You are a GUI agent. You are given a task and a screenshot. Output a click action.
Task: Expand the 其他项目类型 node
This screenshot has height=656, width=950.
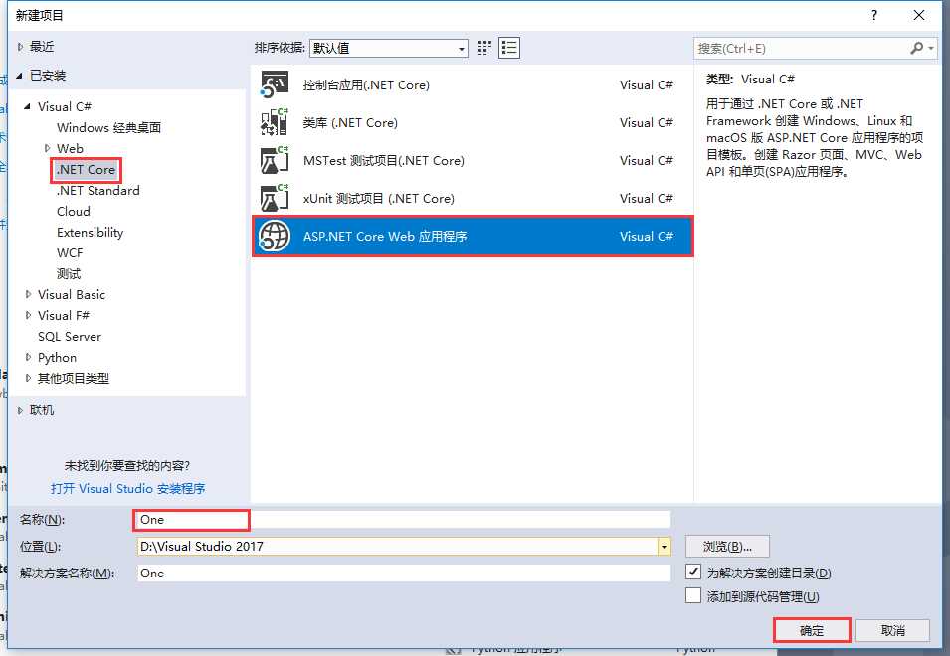tap(28, 379)
